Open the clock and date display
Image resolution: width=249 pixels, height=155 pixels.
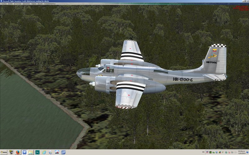[x=242, y=152]
